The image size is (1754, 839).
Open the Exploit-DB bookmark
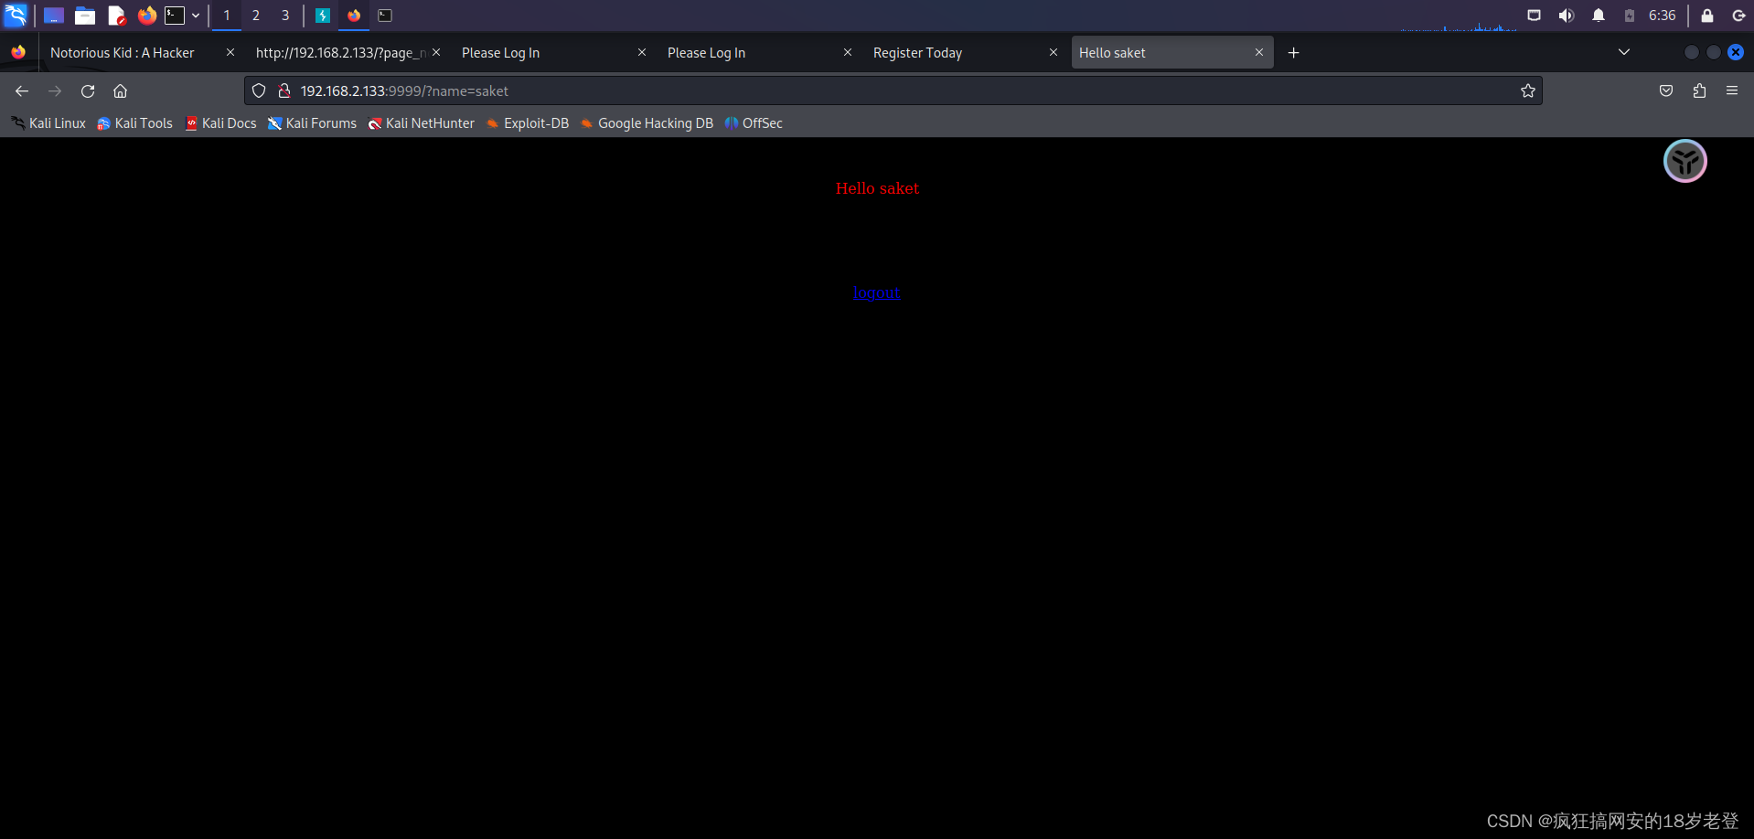click(x=528, y=123)
